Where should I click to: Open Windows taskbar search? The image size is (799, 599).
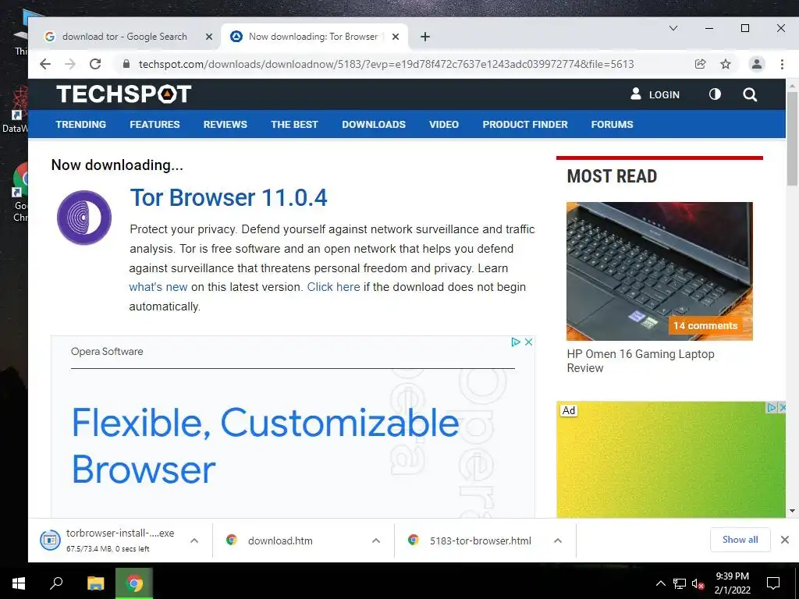pos(56,583)
